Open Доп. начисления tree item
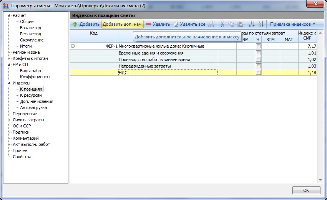327x200 pixels. pos(37,101)
